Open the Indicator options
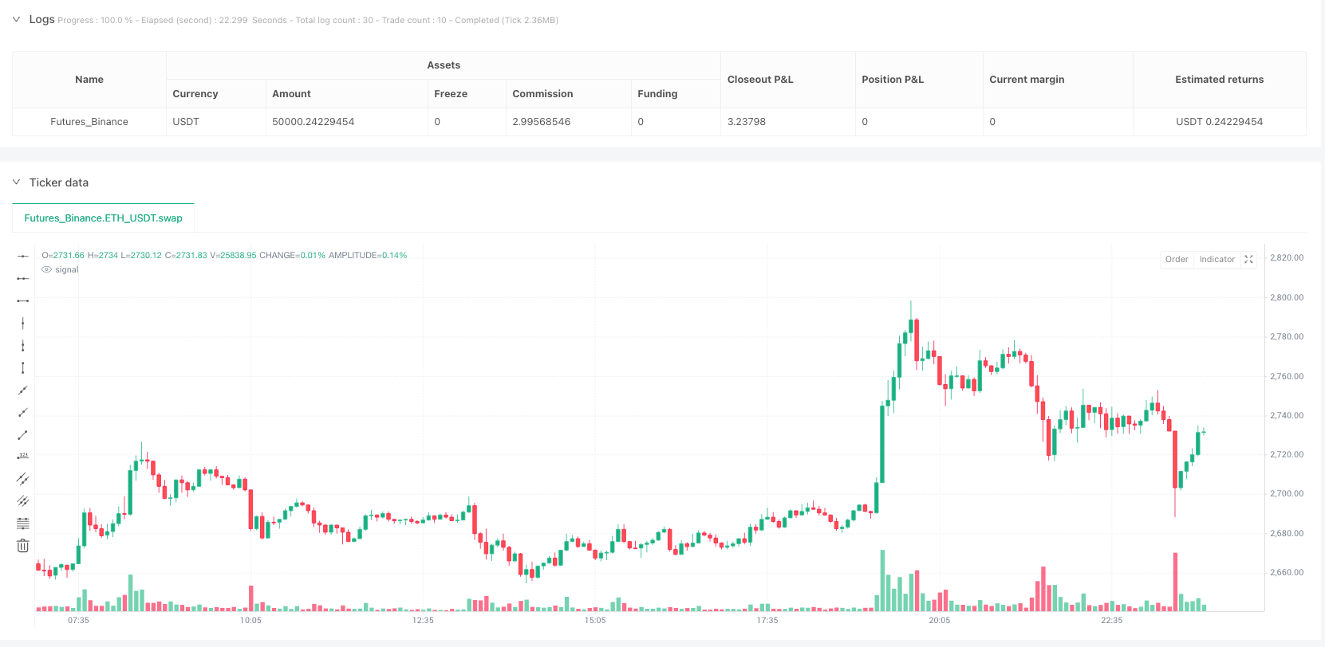Viewport: 1325px width, 647px height. pos(1217,259)
